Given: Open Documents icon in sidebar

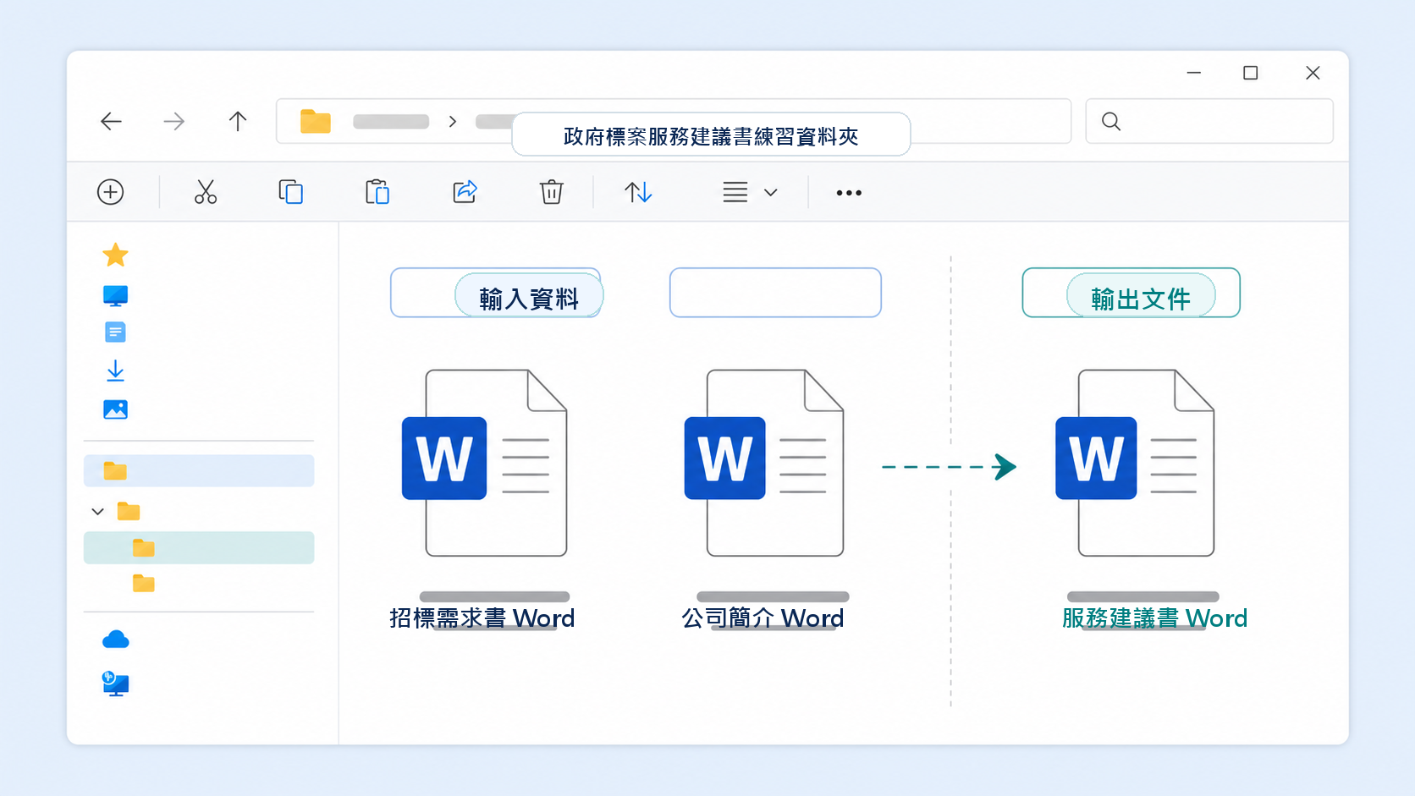Looking at the screenshot, I should 115,332.
